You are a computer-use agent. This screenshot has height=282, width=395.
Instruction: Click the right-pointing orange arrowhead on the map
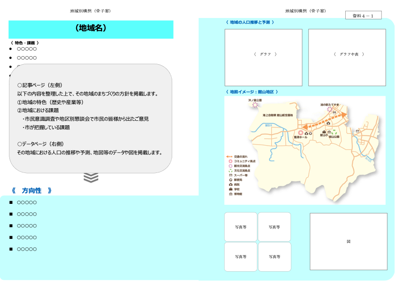tap(343, 114)
